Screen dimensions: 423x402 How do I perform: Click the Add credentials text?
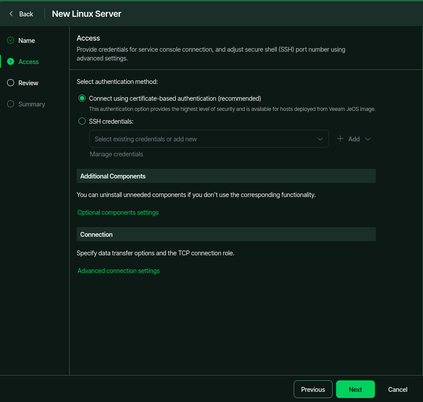[354, 139]
